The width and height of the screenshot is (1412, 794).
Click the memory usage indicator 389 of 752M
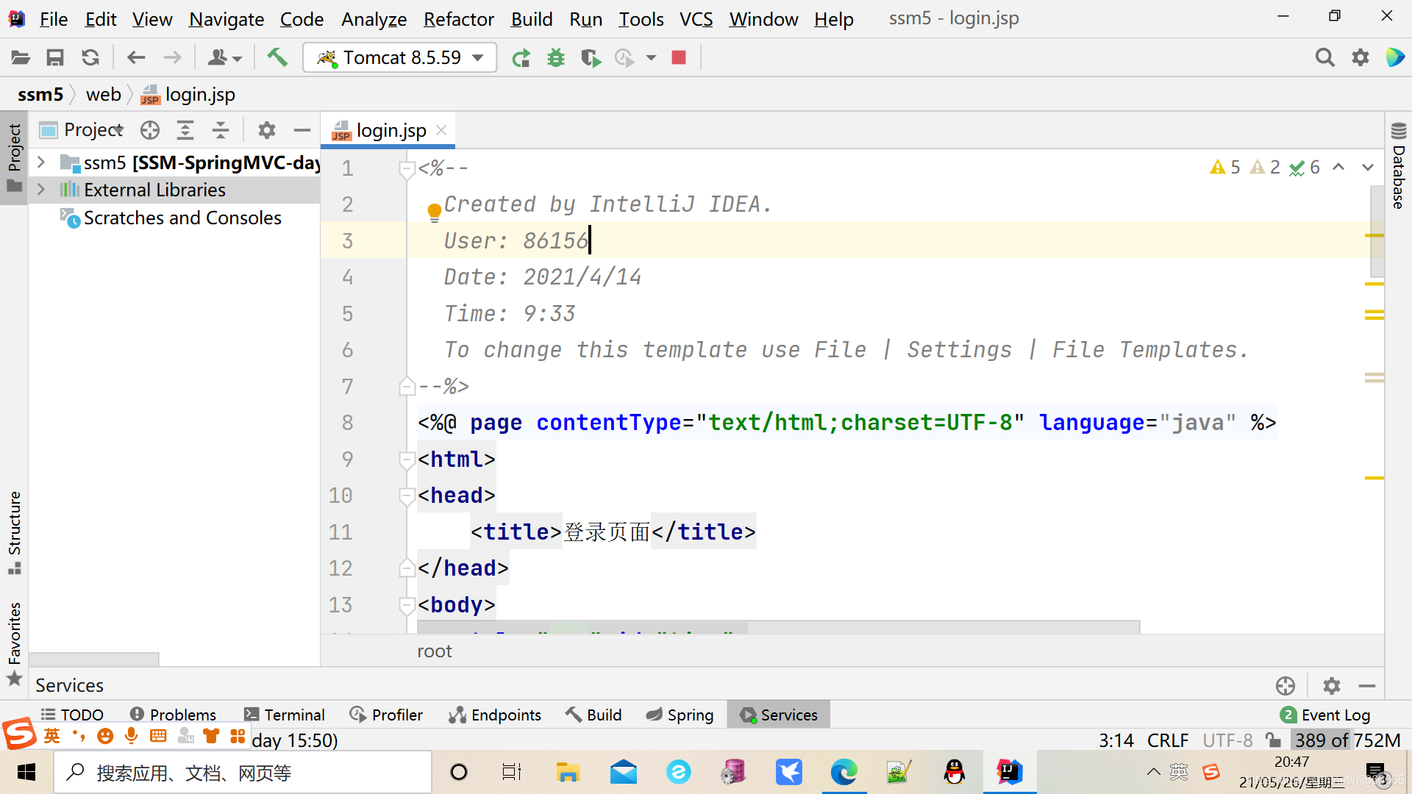pos(1347,740)
